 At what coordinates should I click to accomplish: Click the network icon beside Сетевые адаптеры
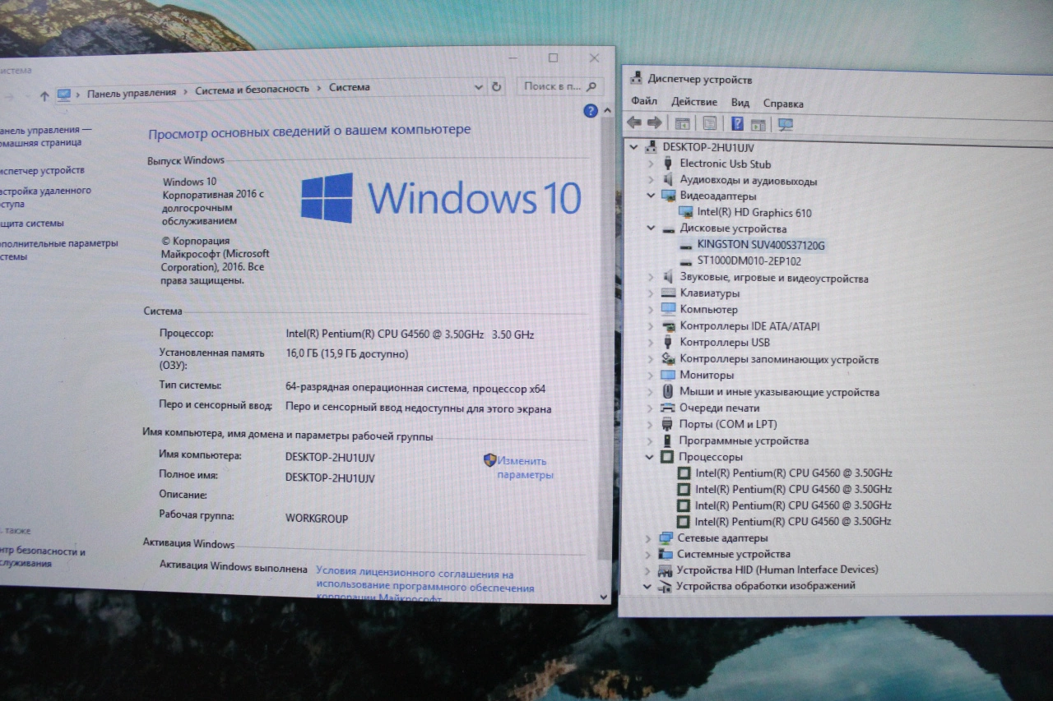pos(666,538)
